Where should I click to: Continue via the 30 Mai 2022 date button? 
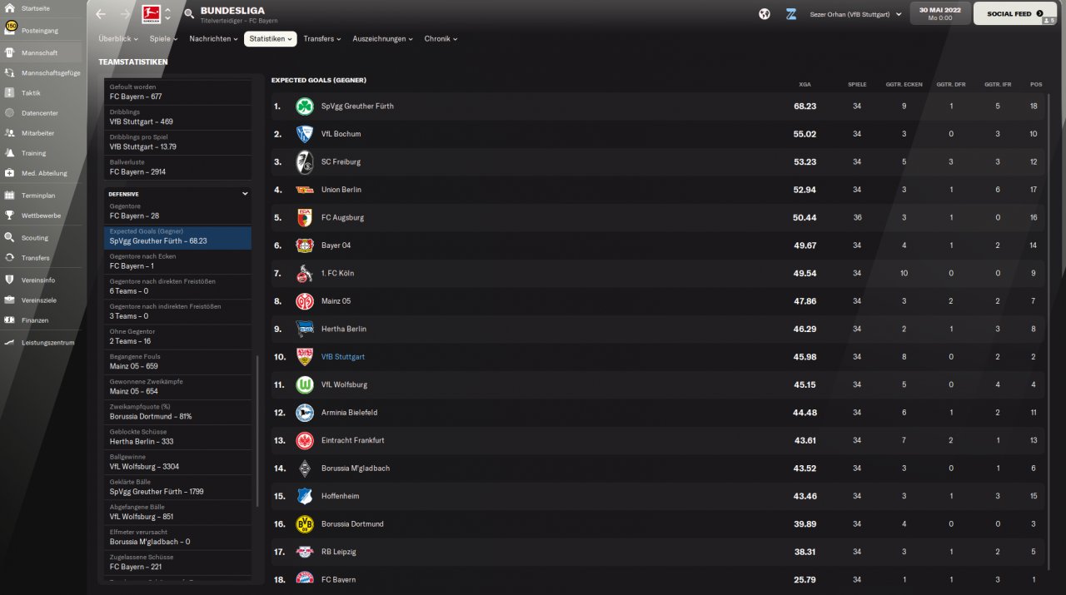coord(939,13)
